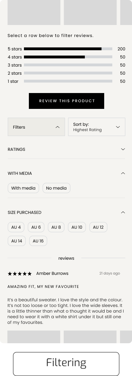Image resolution: width=132 pixels, height=376 pixels.
Task: Select the AU 4 size chip
Action: (16, 227)
